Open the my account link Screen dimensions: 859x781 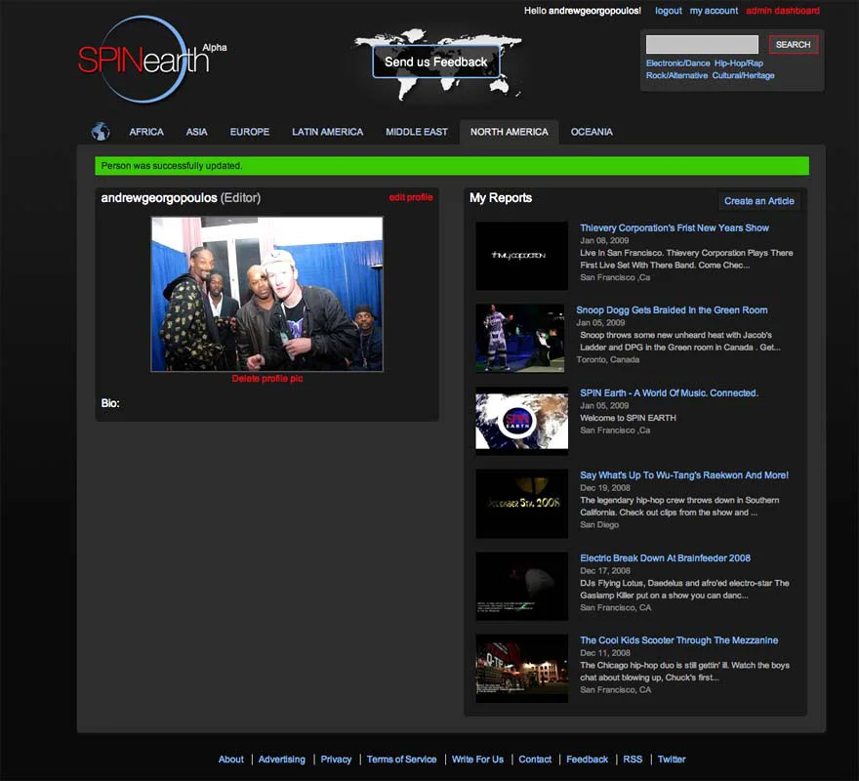click(714, 11)
